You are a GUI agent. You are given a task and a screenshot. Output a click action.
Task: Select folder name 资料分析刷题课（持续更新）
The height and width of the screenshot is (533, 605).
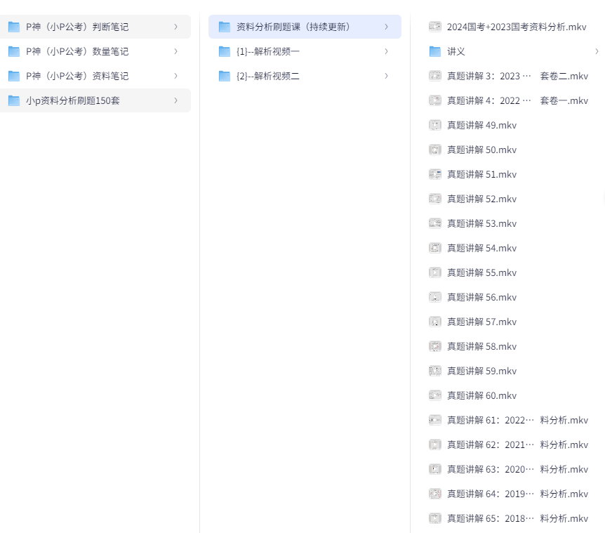[293, 27]
